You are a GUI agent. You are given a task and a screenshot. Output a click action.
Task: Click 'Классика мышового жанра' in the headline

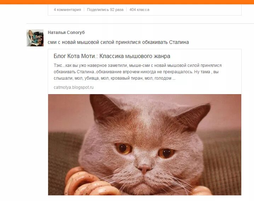coord(135,56)
